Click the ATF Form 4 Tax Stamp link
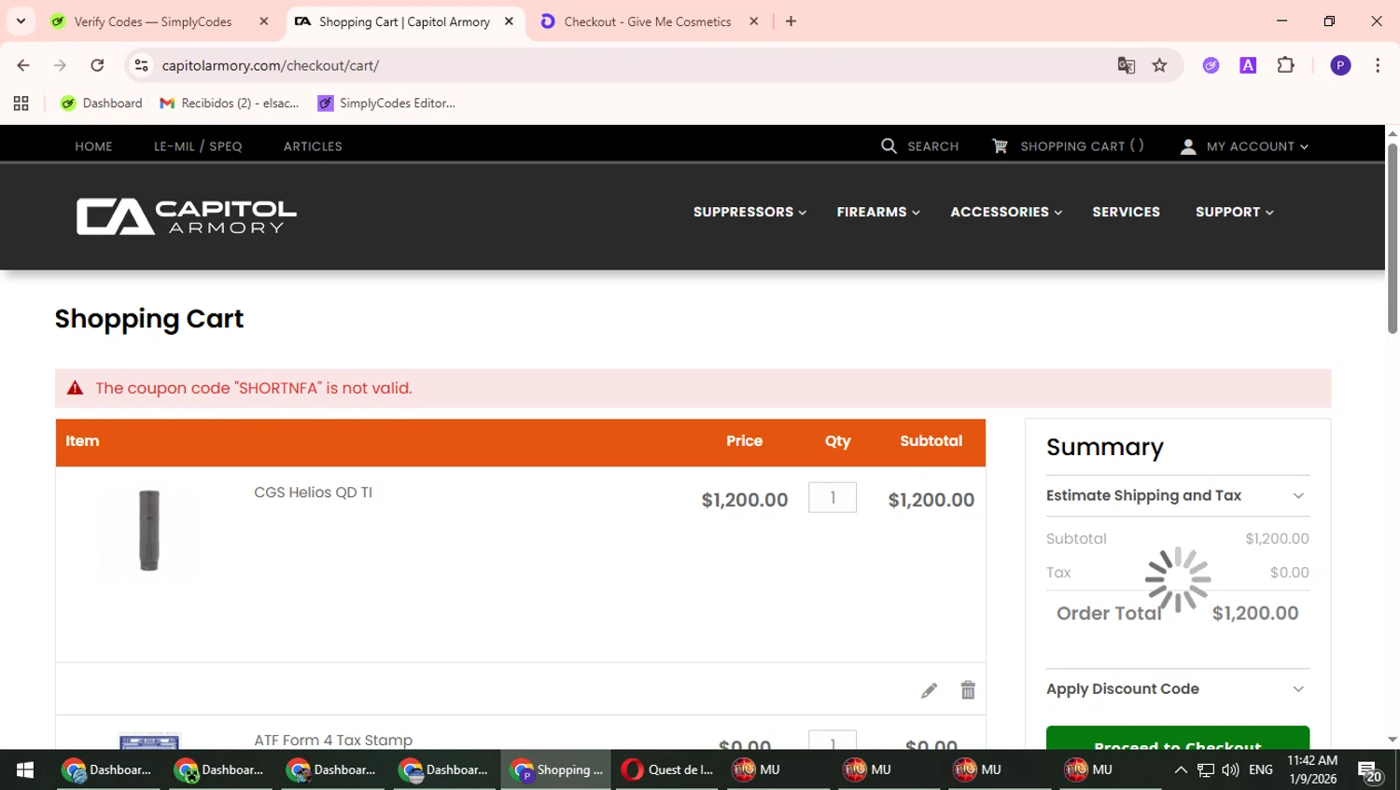Screen dimensions: 1400x790 click(333, 740)
